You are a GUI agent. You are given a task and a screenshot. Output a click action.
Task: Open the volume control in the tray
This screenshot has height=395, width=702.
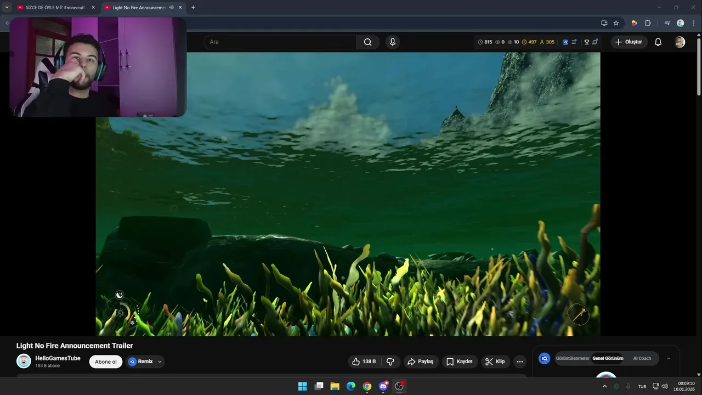665,386
